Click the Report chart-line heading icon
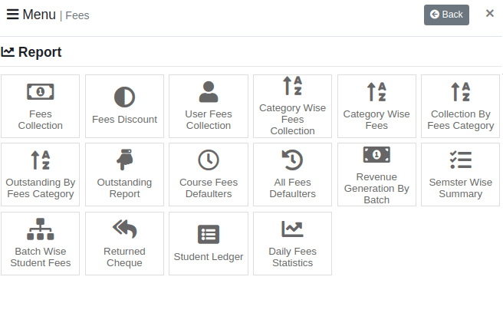Viewport: 503px width, 313px height. [x=8, y=52]
